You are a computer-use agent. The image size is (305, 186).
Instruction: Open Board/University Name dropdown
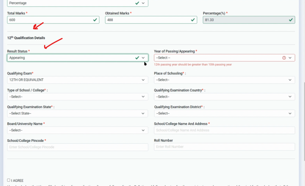click(77, 130)
